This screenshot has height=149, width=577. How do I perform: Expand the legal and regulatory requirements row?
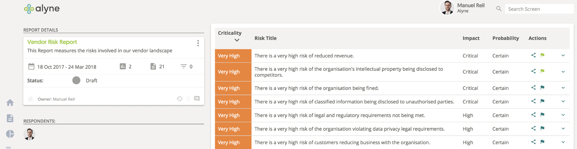563,115
